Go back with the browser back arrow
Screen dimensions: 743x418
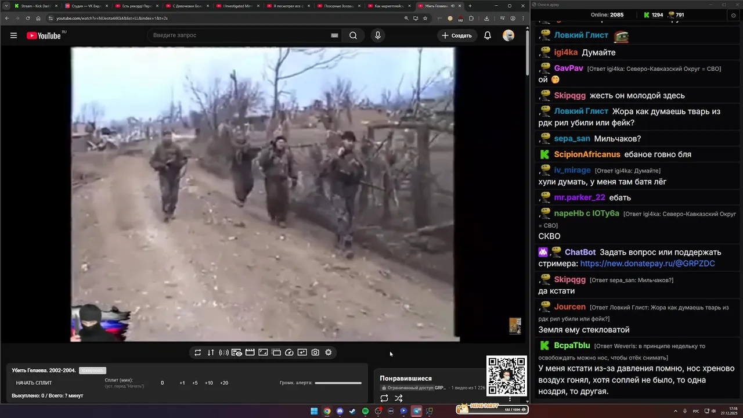[x=7, y=18]
